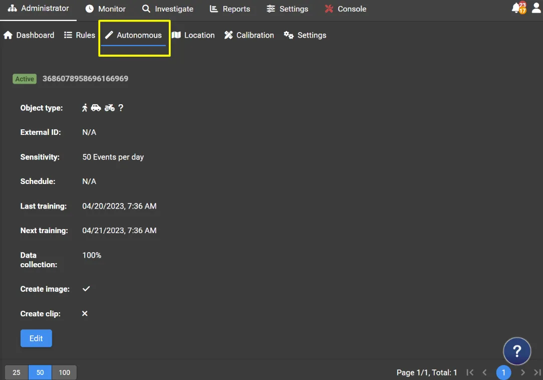Switch to the Calibration tab
The image size is (543, 380).
(249, 35)
